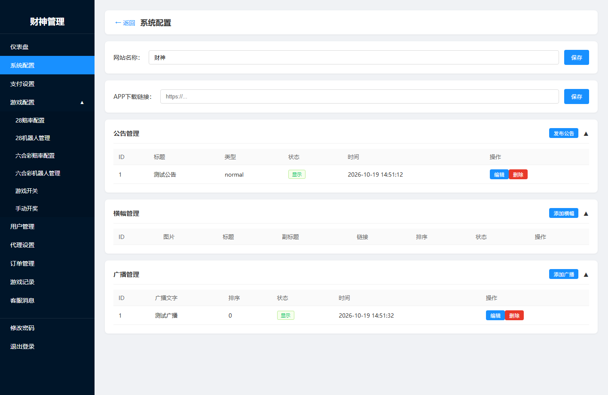Image resolution: width=608 pixels, height=395 pixels.
Task: Go to 代理设置 in the sidebar
Action: click(47, 245)
